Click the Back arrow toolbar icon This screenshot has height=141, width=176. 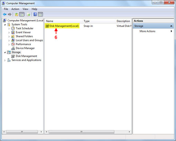pyautogui.click(x=5, y=14)
